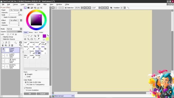Enable the Selection Source checkbox
174x98 pixels.
[2, 39]
